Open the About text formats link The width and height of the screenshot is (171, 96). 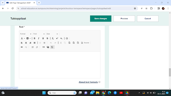pyautogui.click(x=88, y=82)
